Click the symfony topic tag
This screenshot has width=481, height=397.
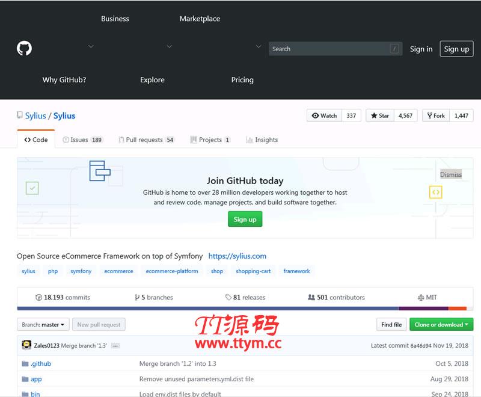pyautogui.click(x=81, y=271)
